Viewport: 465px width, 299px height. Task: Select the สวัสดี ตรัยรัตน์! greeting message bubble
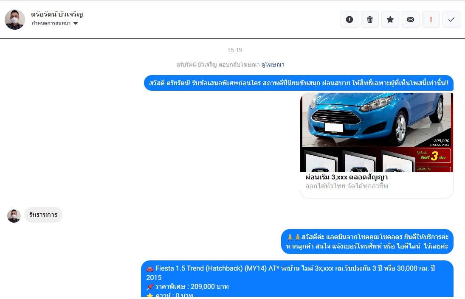(299, 83)
